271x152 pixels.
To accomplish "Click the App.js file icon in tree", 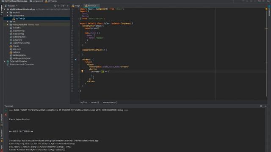I will pos(11,46).
